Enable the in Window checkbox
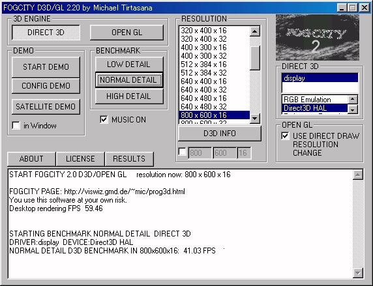The width and height of the screenshot is (373, 286). pyautogui.click(x=16, y=125)
